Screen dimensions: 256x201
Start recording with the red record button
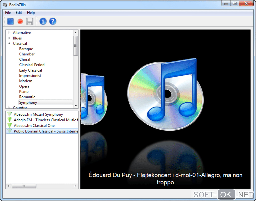coord(20,21)
